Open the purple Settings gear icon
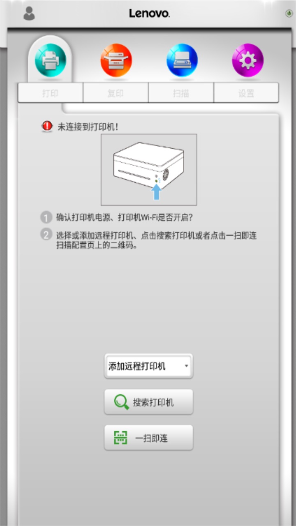 [248, 60]
